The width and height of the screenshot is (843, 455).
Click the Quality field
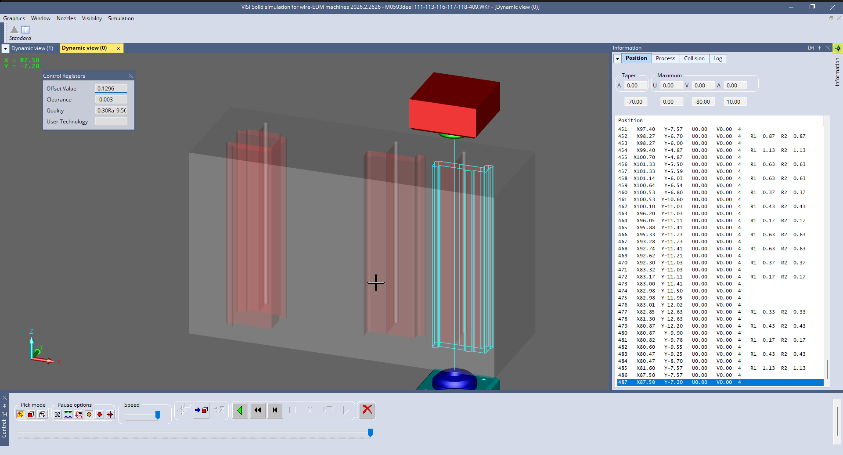111,110
